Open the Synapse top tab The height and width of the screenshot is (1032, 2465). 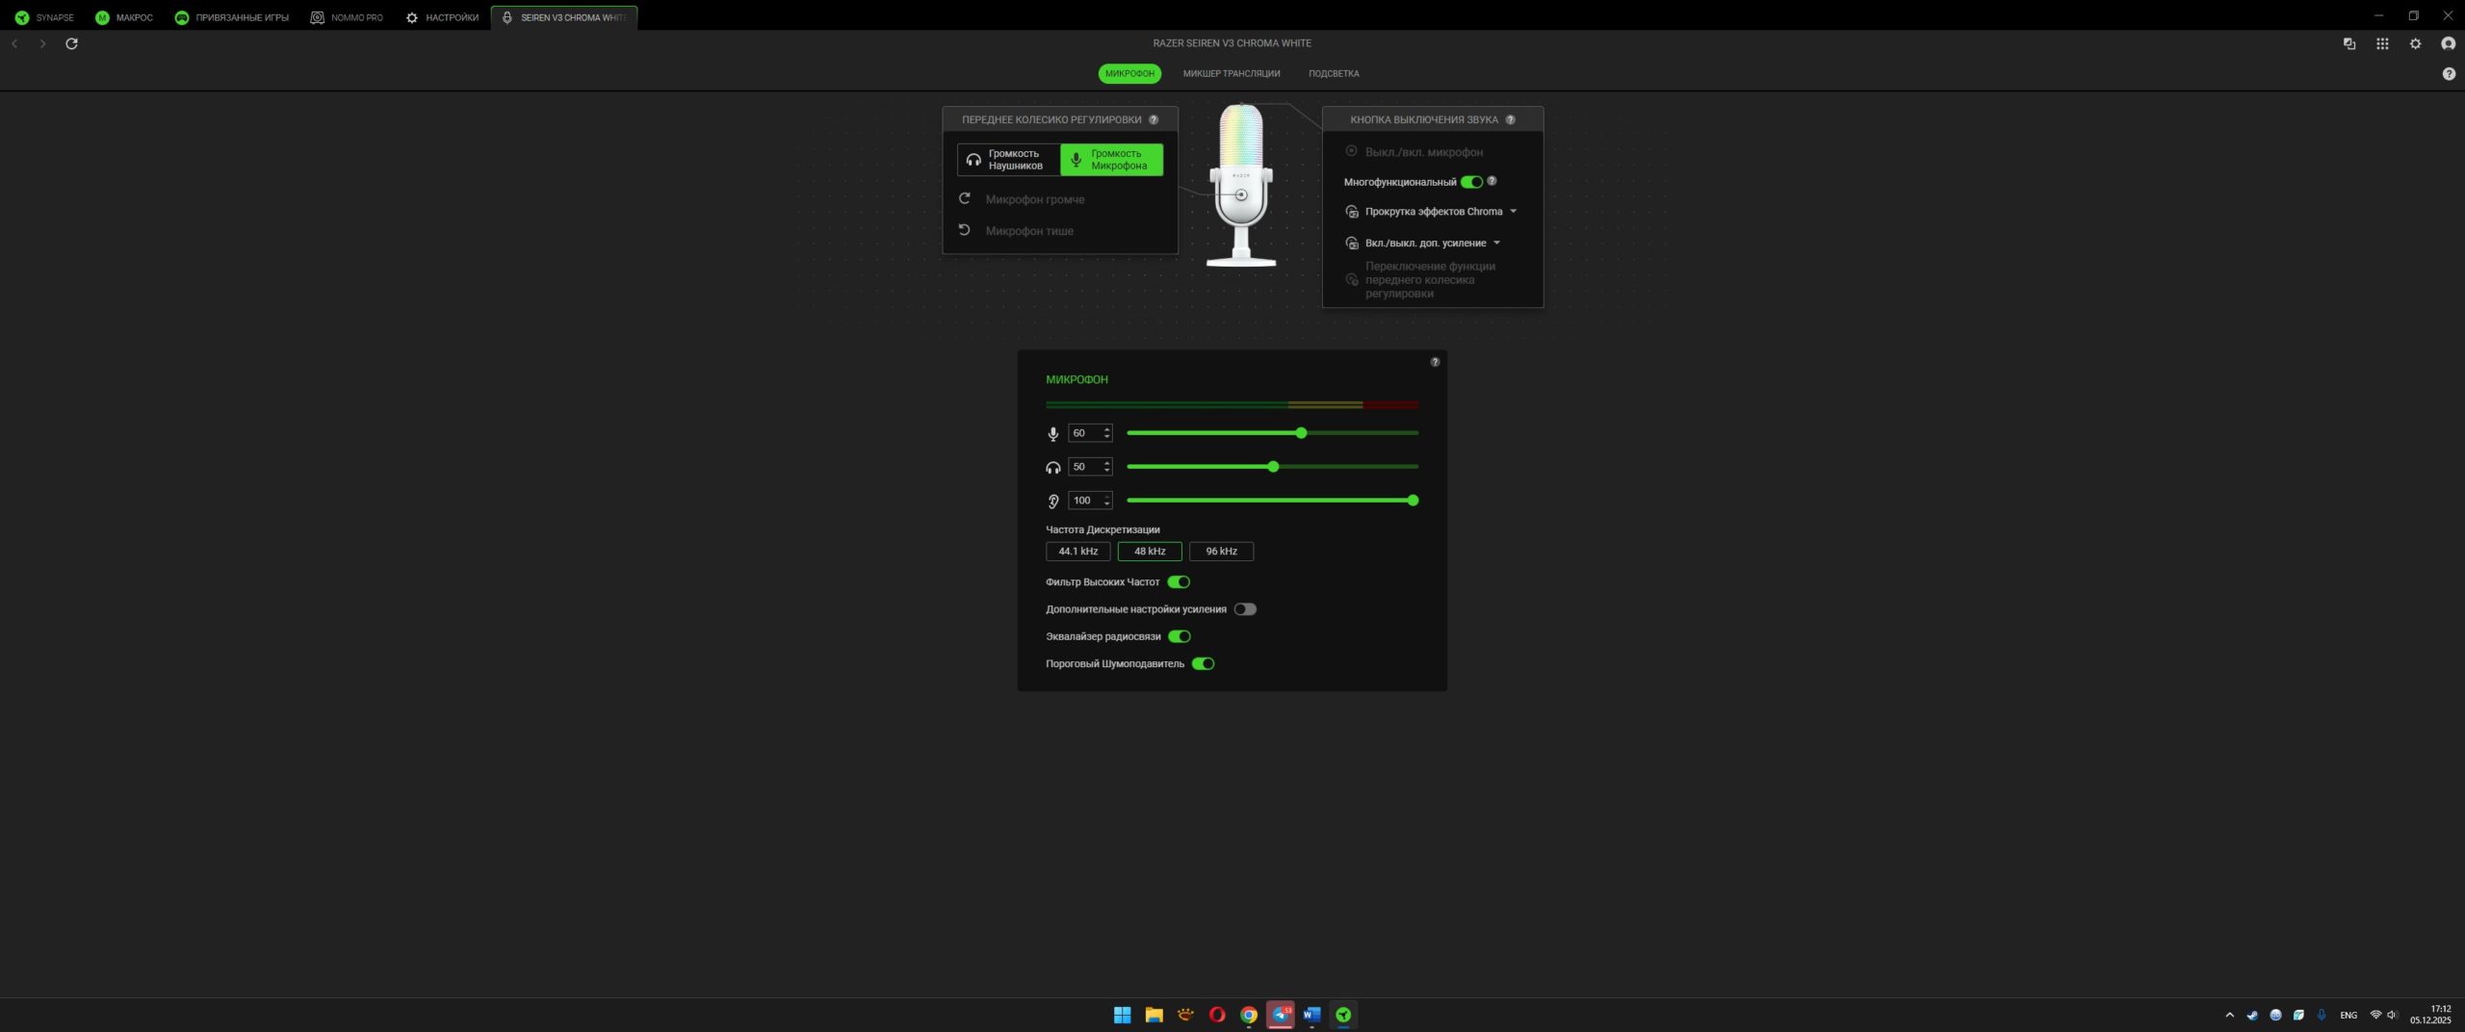point(44,17)
